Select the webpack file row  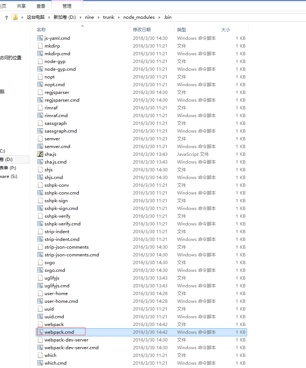pyautogui.click(x=141, y=324)
